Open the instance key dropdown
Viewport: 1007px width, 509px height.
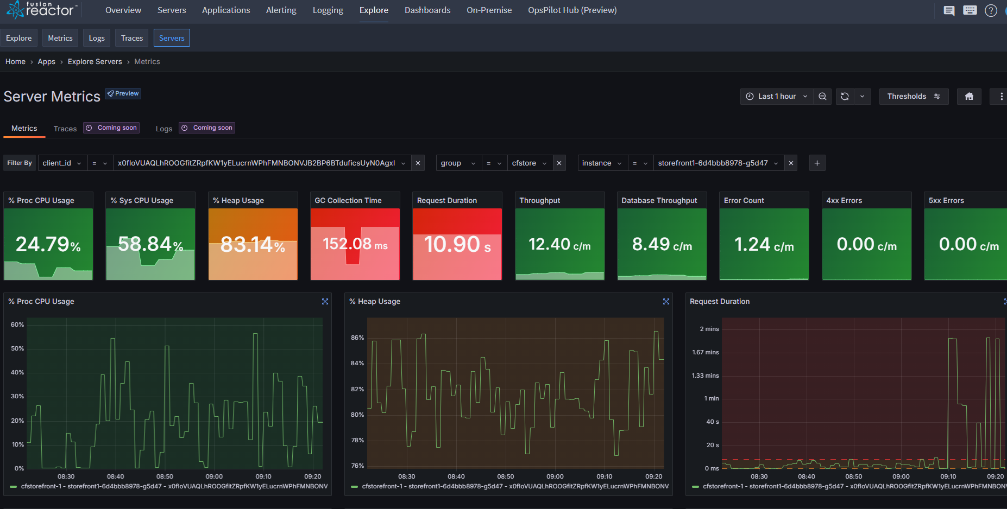(x=602, y=163)
